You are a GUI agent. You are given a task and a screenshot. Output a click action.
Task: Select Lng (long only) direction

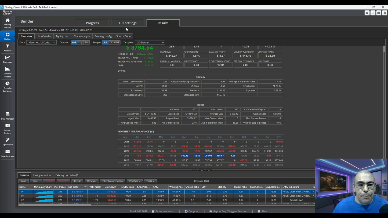80,42
